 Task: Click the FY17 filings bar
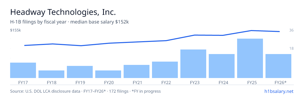pos(23,70)
